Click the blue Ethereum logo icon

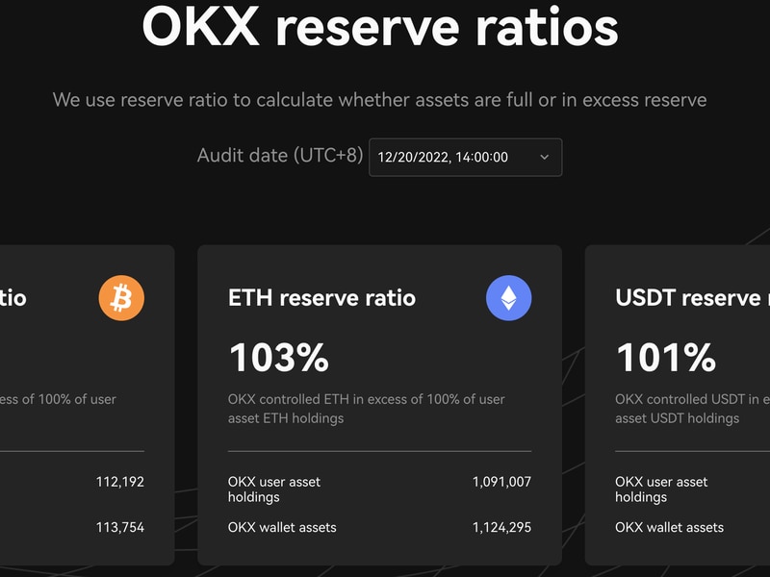point(508,298)
